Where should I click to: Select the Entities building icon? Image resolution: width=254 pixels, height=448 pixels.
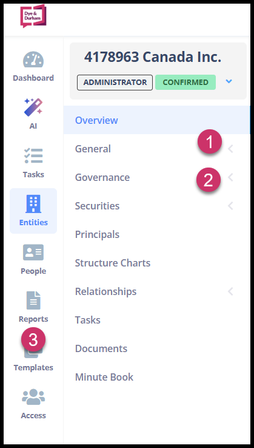[x=33, y=204]
